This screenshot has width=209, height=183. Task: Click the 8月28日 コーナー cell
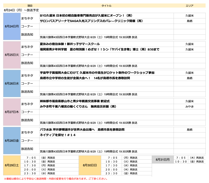pos(30,140)
